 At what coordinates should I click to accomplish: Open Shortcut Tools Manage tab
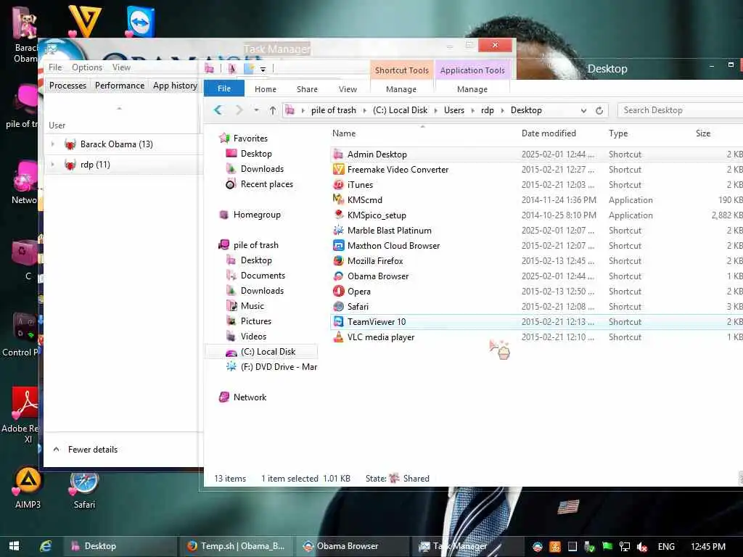click(401, 89)
